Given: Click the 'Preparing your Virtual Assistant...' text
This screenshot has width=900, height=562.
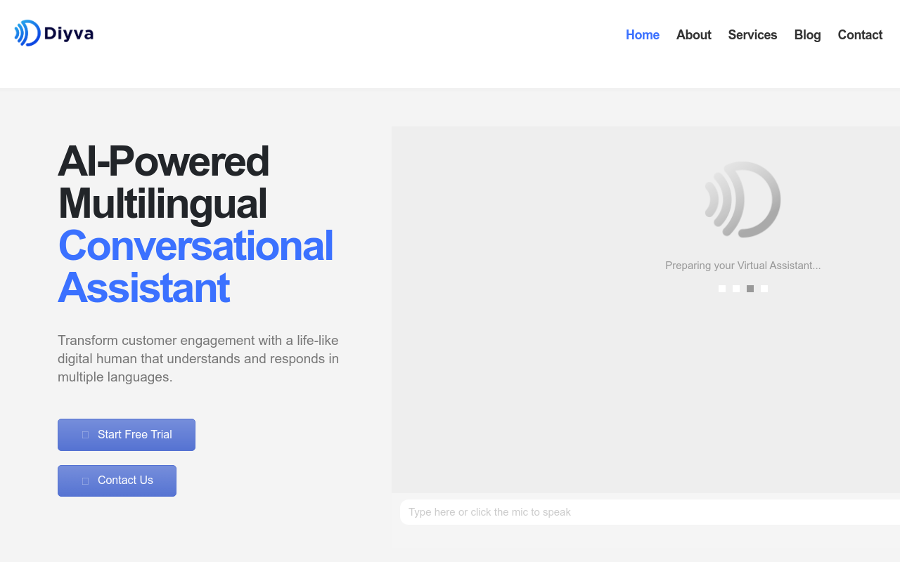Looking at the screenshot, I should pyautogui.click(x=742, y=266).
